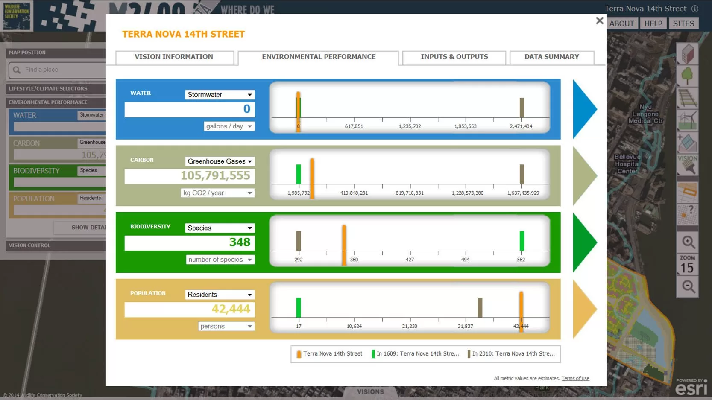Close the Terra Nova 14th Street dialog

coord(599,20)
